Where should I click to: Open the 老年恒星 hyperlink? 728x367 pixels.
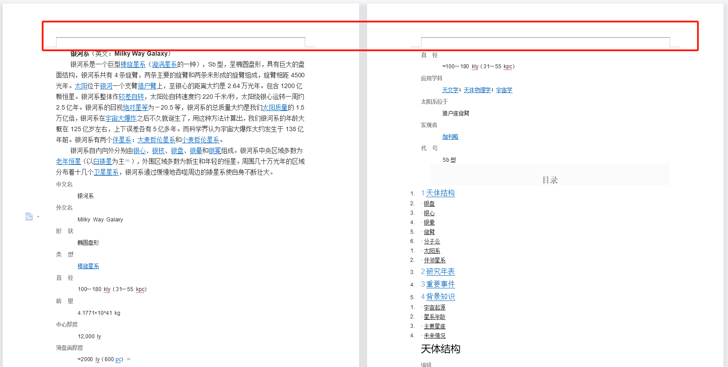(x=68, y=161)
